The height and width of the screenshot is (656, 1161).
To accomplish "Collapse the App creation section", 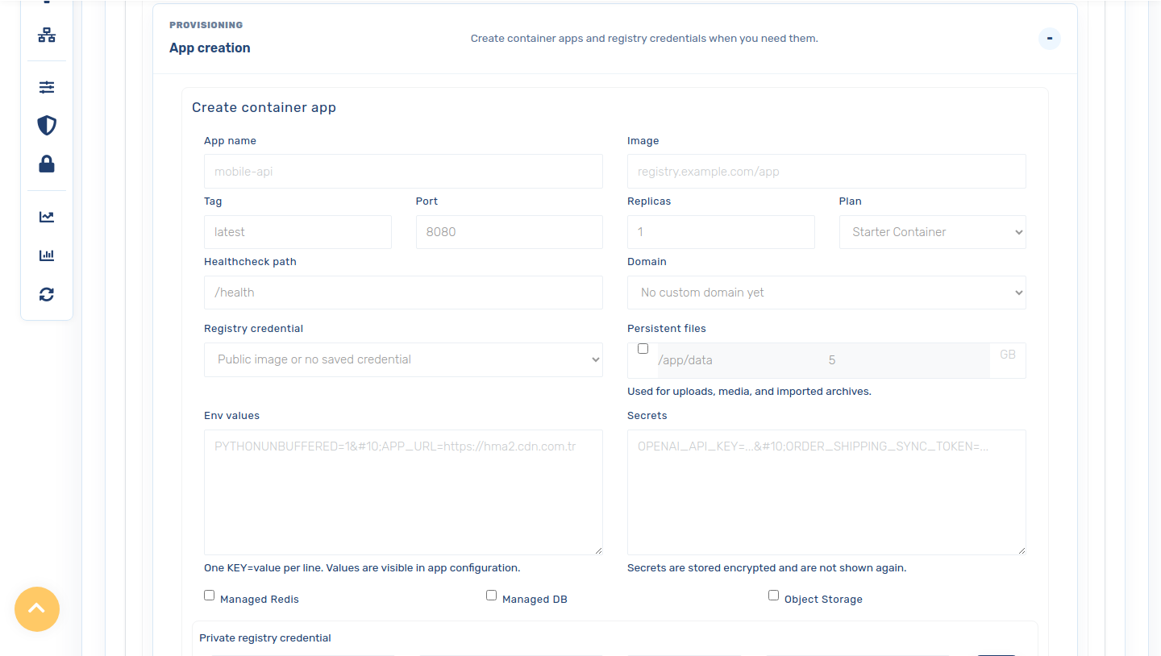I will tap(1049, 38).
